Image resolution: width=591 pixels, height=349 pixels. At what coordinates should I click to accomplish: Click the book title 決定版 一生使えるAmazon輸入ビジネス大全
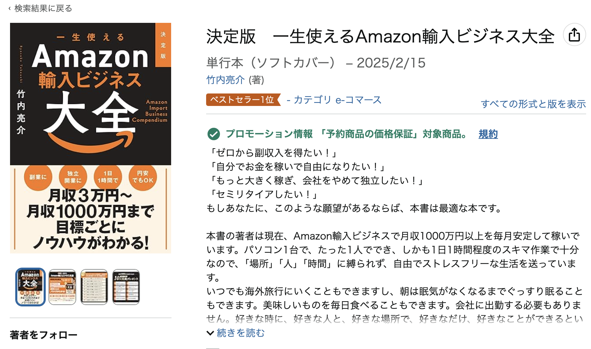380,36
